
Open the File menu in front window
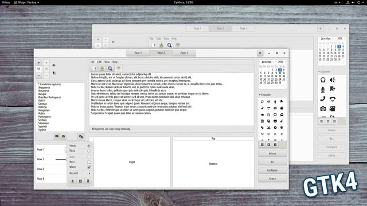point(92,62)
